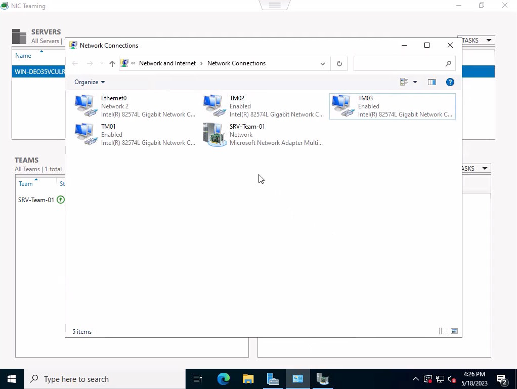Open File Explorer from taskbar
Image resolution: width=517 pixels, height=389 pixels.
pos(248,379)
